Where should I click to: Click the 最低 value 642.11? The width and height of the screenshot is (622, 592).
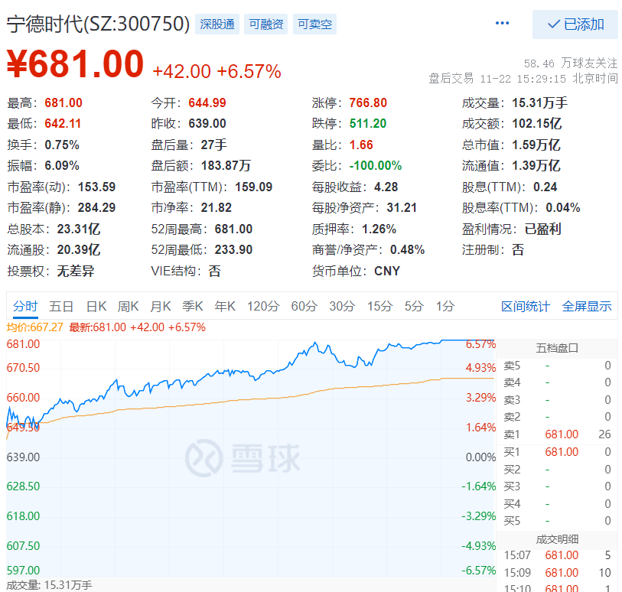(x=63, y=124)
